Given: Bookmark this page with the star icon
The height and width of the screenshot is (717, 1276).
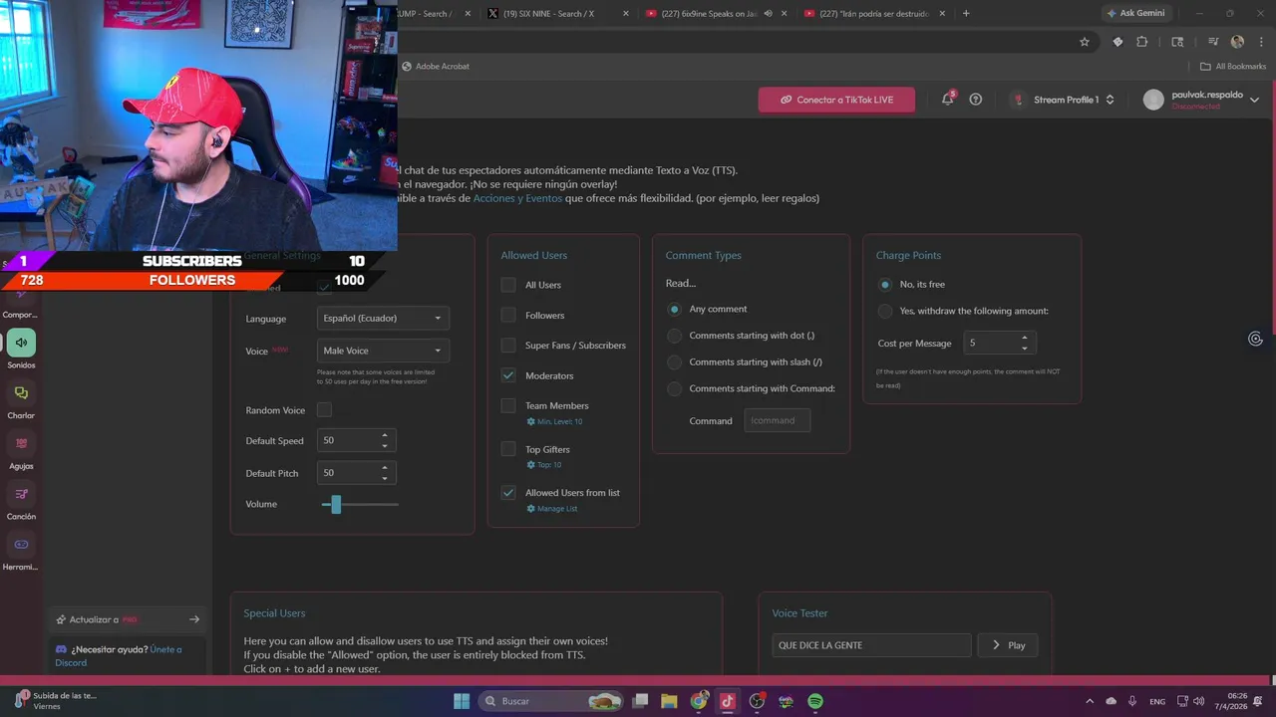Looking at the screenshot, I should tap(1085, 42).
